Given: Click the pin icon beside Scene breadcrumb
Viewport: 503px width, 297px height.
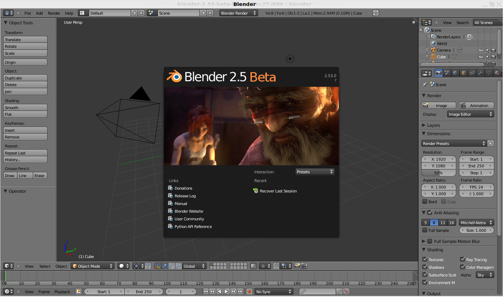Looking at the screenshot, I should 425,84.
